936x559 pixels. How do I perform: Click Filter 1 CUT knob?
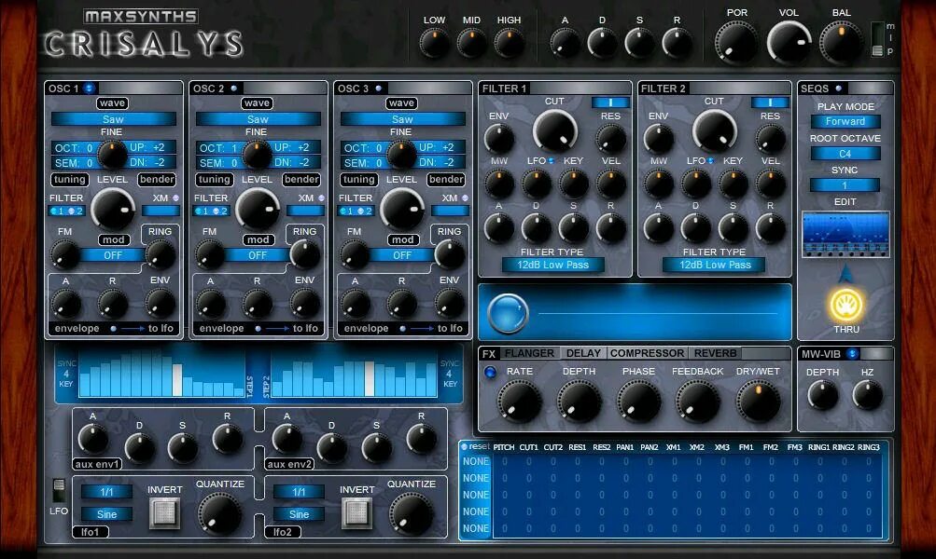coord(554,130)
